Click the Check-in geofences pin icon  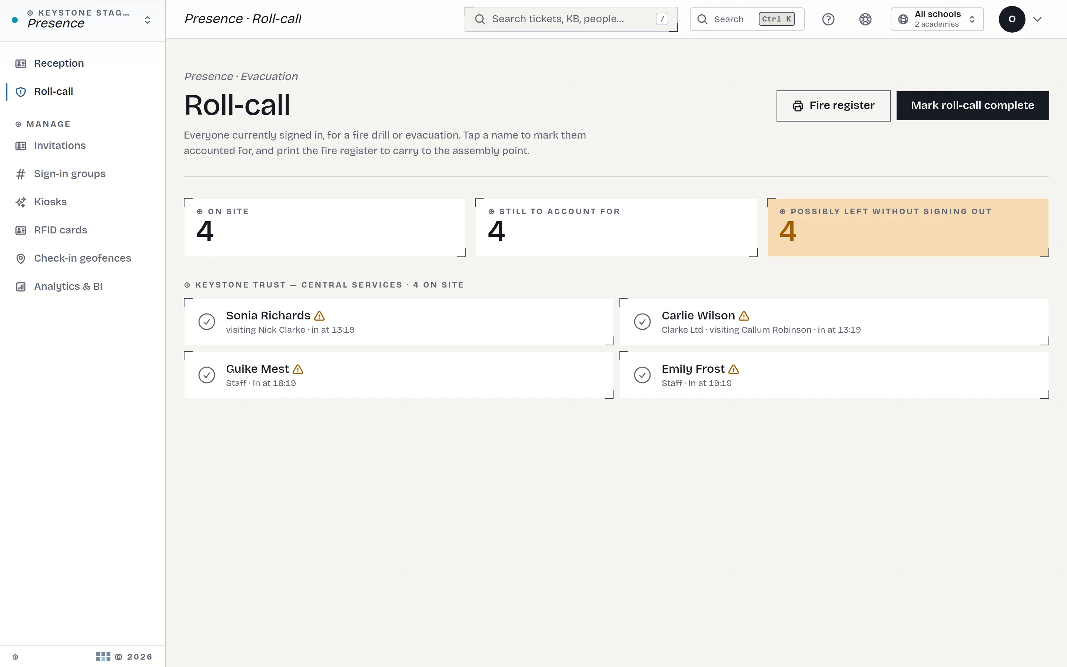pos(21,259)
